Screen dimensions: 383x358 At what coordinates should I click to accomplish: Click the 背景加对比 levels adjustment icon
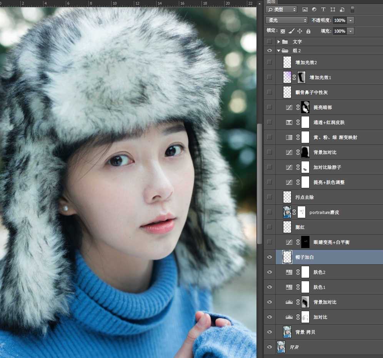pos(289,302)
